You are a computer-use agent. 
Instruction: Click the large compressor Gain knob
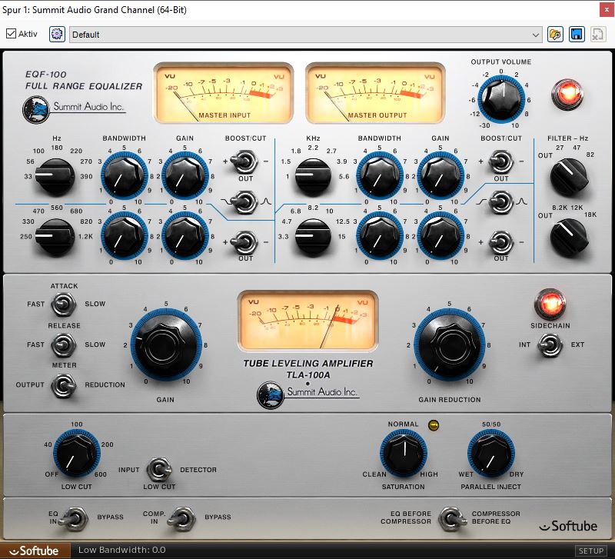[166, 344]
